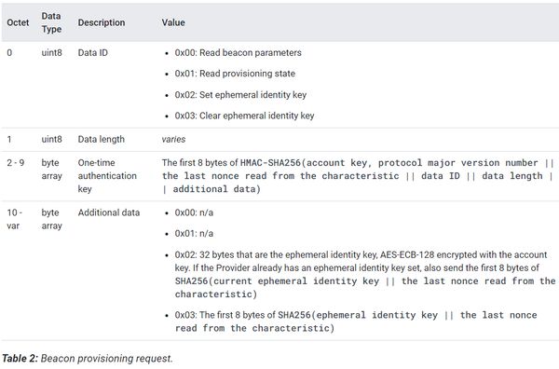
Task: Click the 'uint8' type in Data length row
Action: tap(51, 139)
